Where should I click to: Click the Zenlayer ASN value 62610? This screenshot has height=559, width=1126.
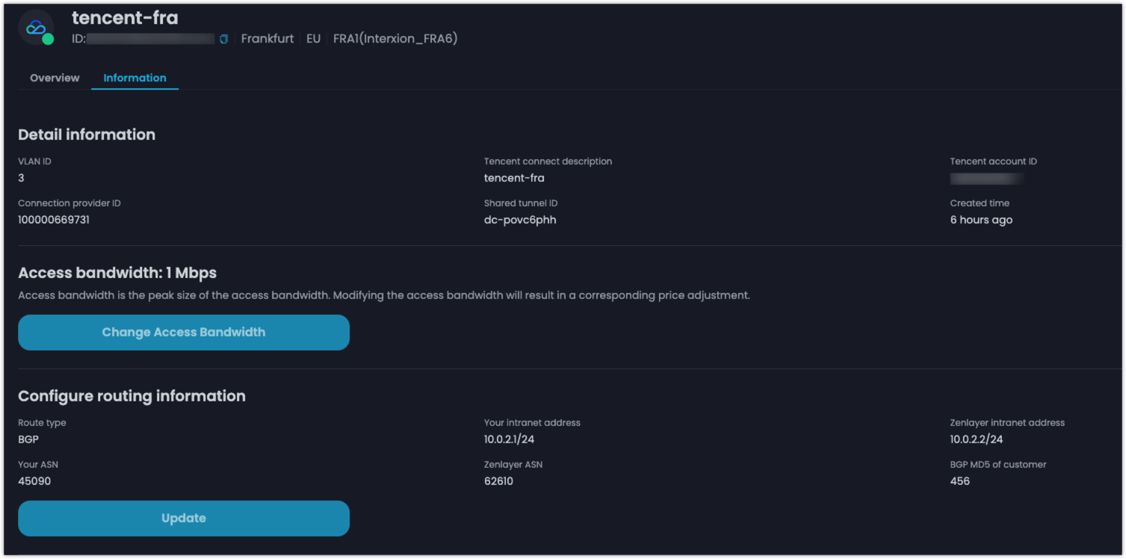tap(498, 481)
